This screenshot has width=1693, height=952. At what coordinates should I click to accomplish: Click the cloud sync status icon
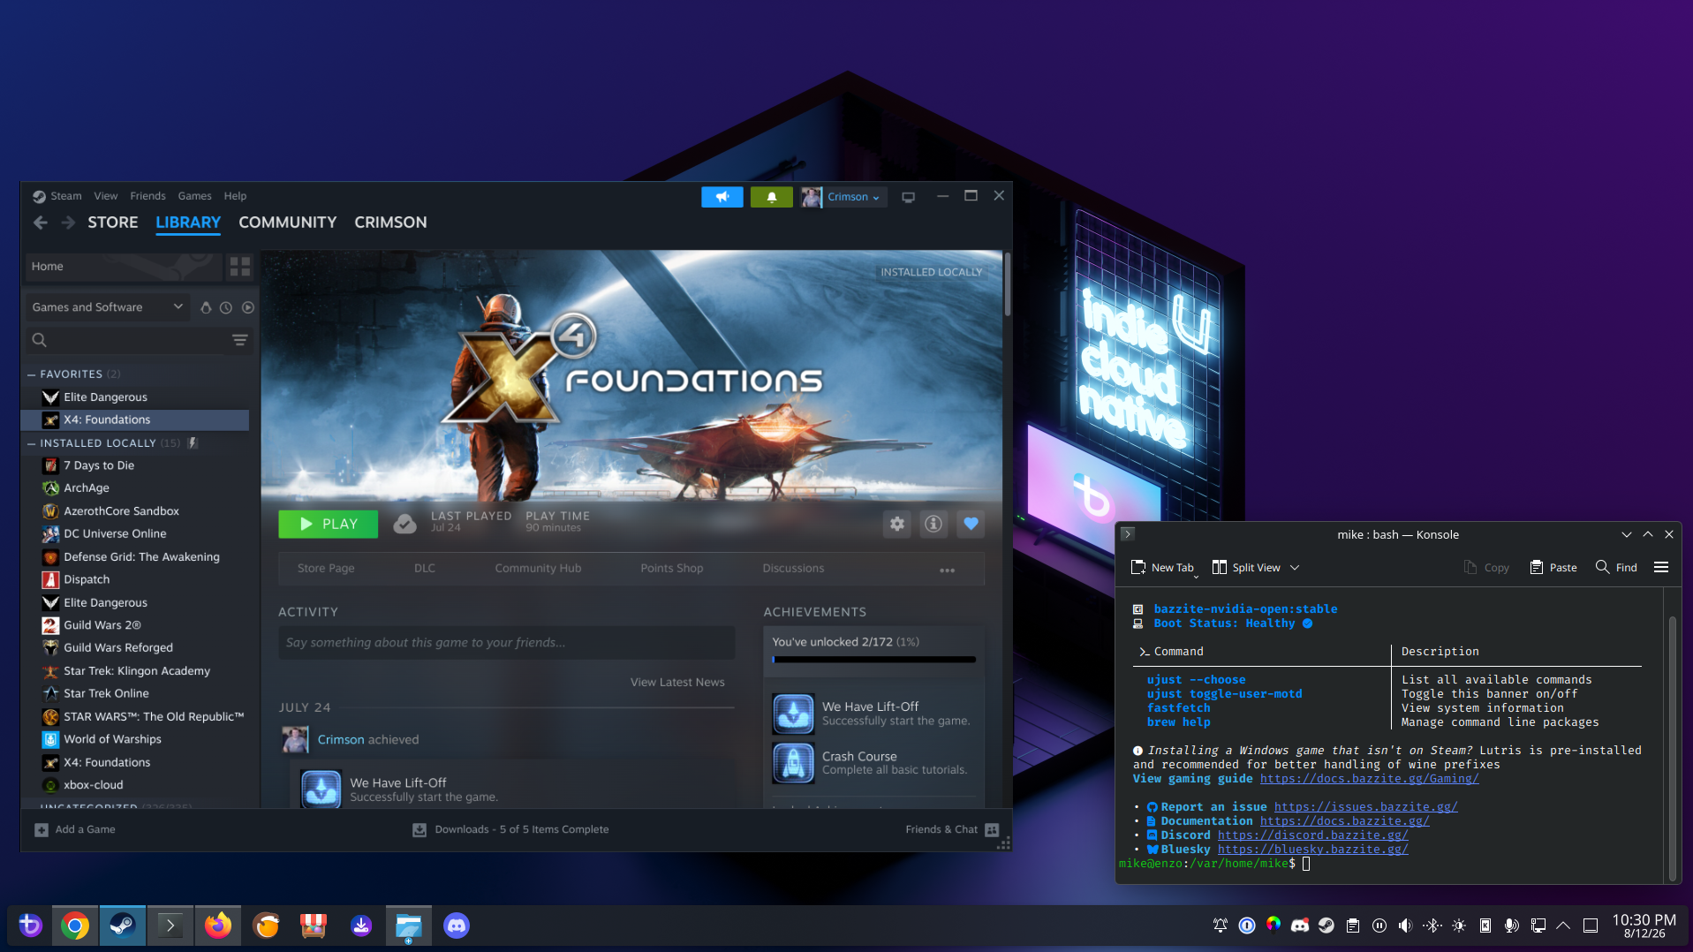point(404,525)
